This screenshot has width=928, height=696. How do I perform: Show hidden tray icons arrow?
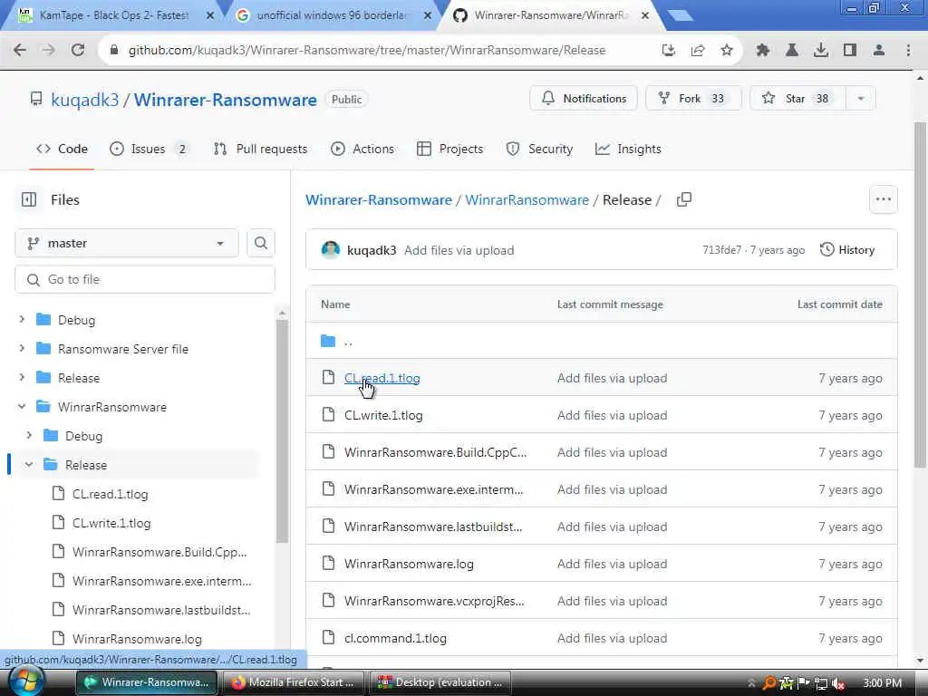coord(751,683)
